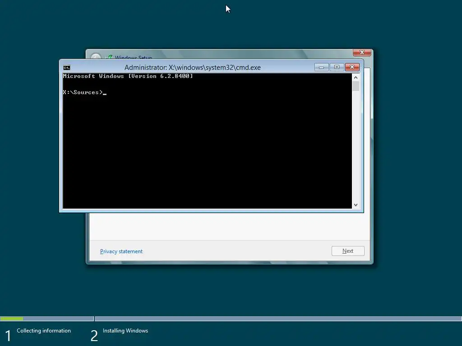The image size is (462, 346).
Task: Click the Next button in Windows Setup
Action: (x=348, y=251)
